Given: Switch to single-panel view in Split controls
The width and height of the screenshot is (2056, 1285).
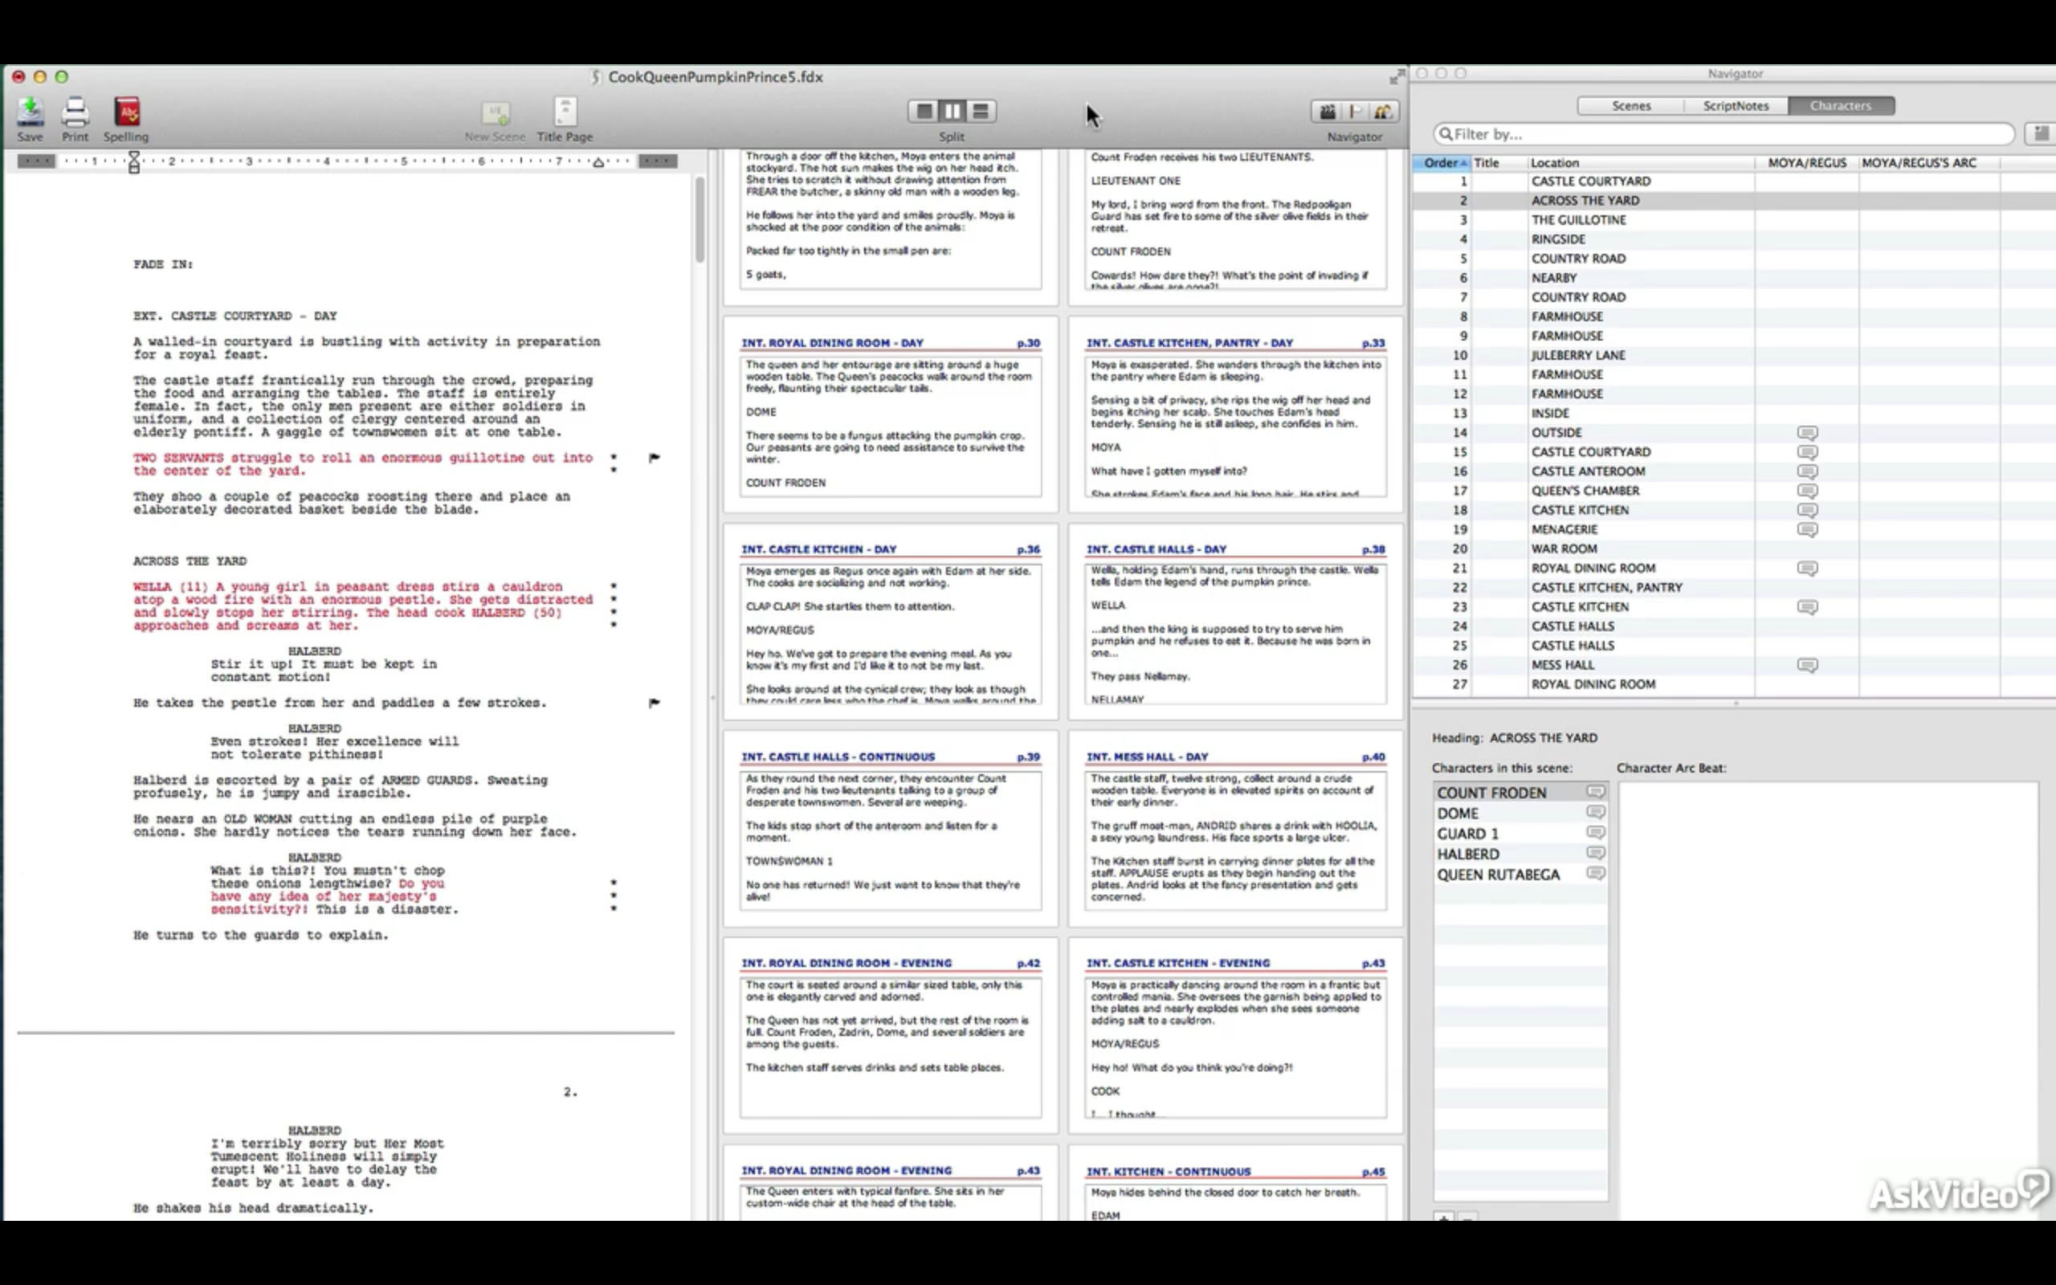Looking at the screenshot, I should [924, 111].
